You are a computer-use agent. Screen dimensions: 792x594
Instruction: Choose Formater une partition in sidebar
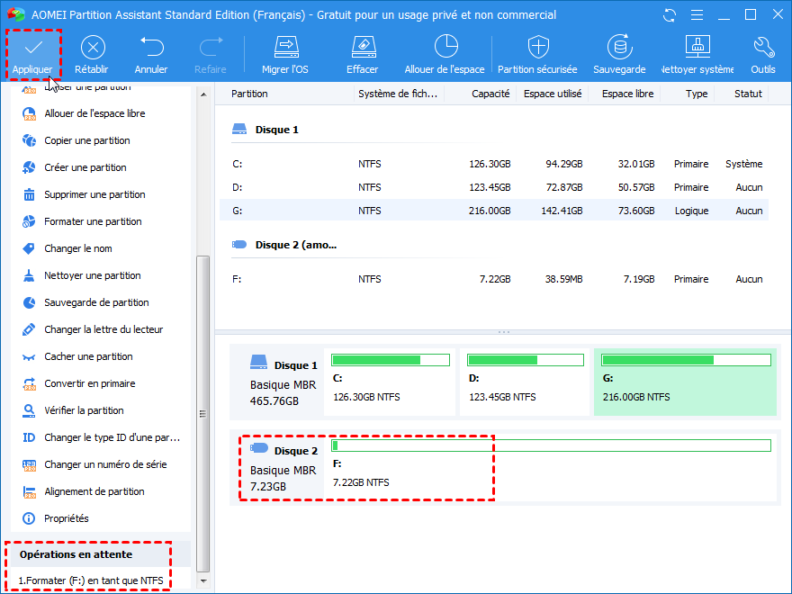click(x=93, y=221)
